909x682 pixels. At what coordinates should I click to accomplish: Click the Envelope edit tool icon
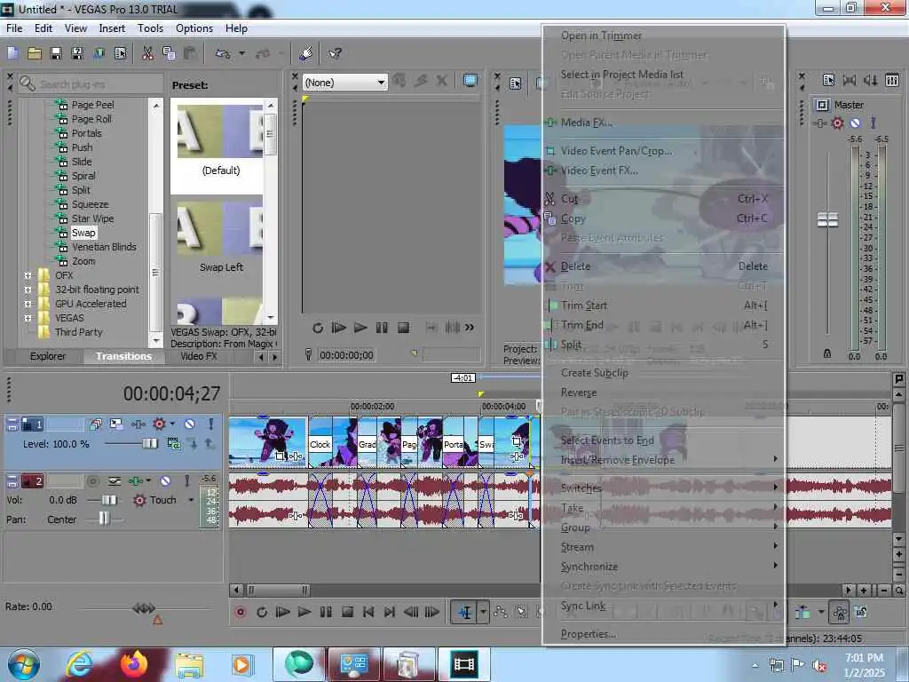pos(501,612)
